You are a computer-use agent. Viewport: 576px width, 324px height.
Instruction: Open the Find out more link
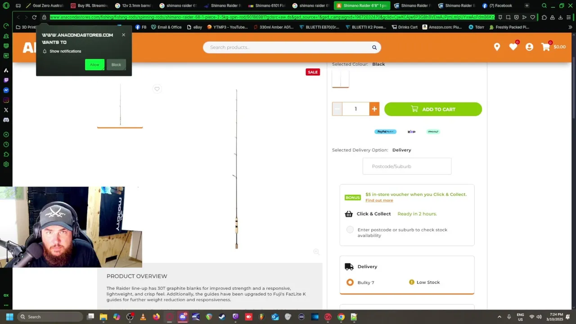tap(379, 200)
